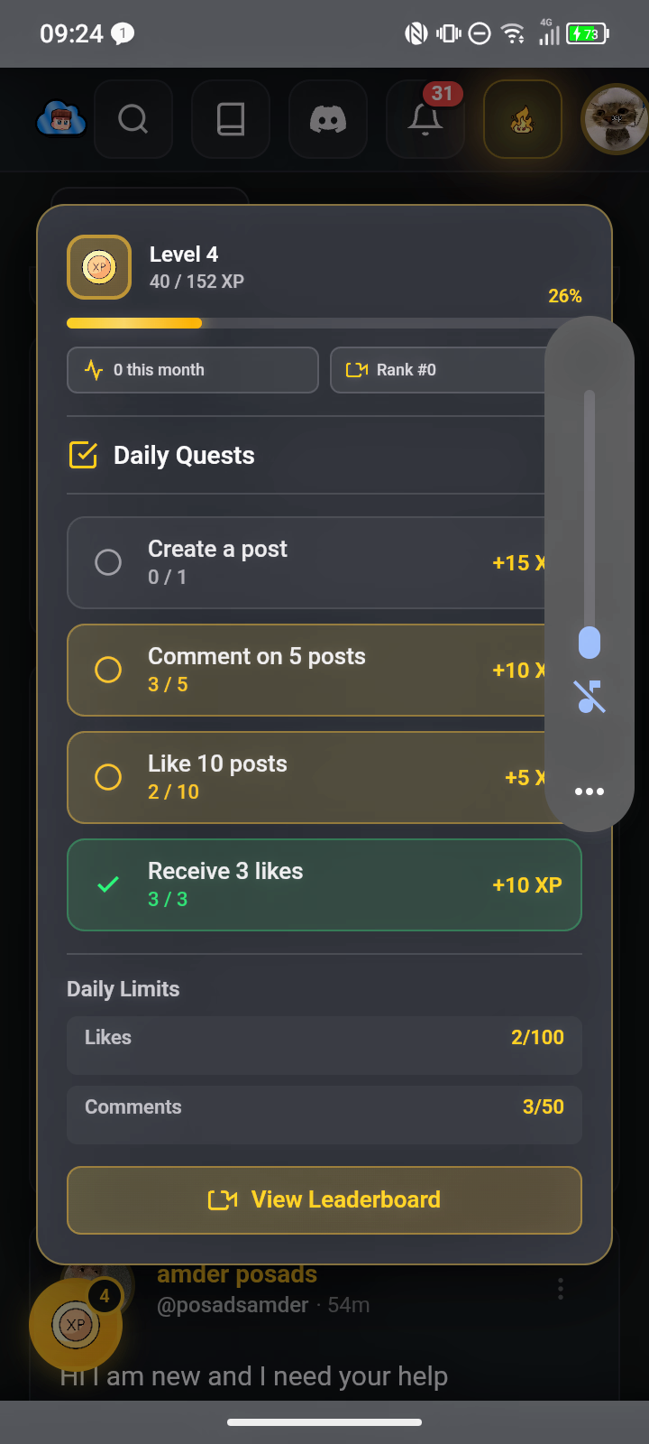Open the Discord icon link
Screen dimensions: 649x1444
click(x=328, y=119)
